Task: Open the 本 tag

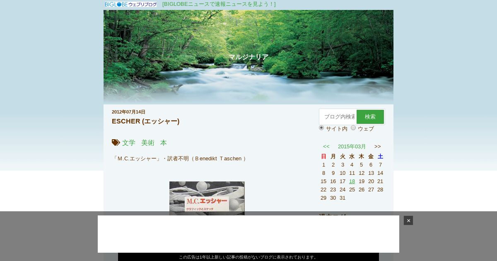Action: (x=164, y=143)
